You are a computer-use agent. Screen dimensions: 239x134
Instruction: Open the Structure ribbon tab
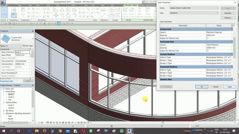pyautogui.click(x=25, y=5)
